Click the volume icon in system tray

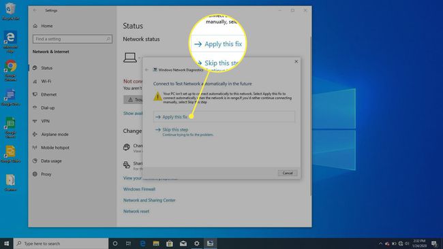[407, 244]
